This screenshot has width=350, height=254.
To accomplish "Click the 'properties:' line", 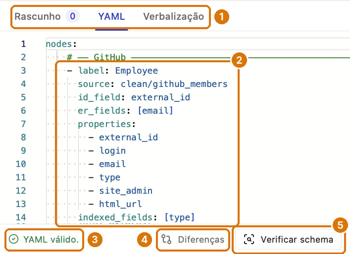I will 107,124.
